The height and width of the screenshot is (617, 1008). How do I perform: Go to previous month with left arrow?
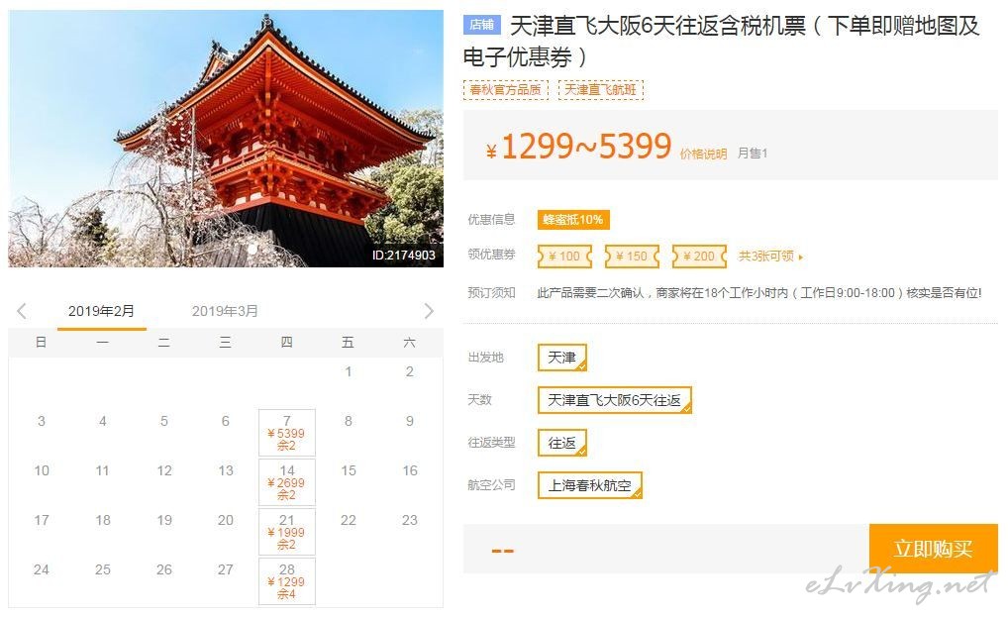(22, 311)
